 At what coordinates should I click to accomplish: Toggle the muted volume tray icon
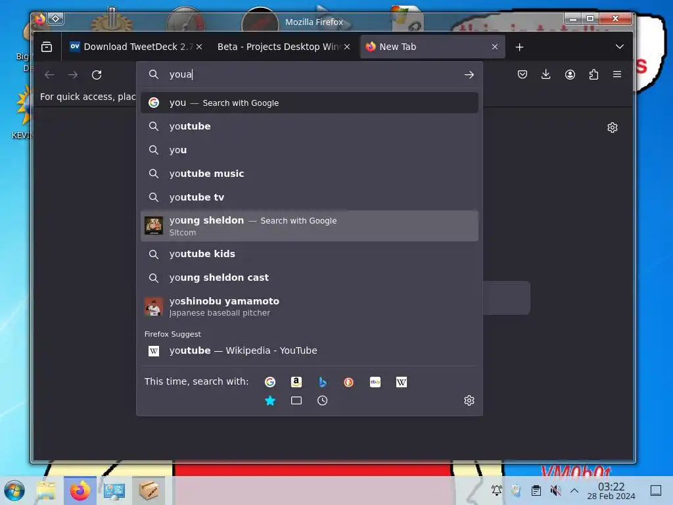555,491
